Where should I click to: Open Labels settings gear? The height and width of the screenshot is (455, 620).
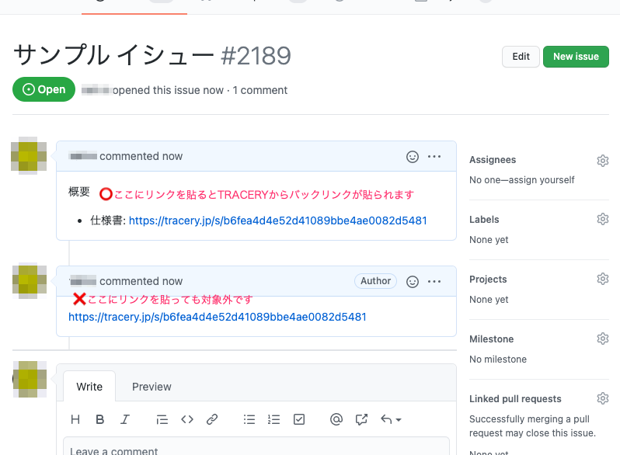tap(603, 219)
